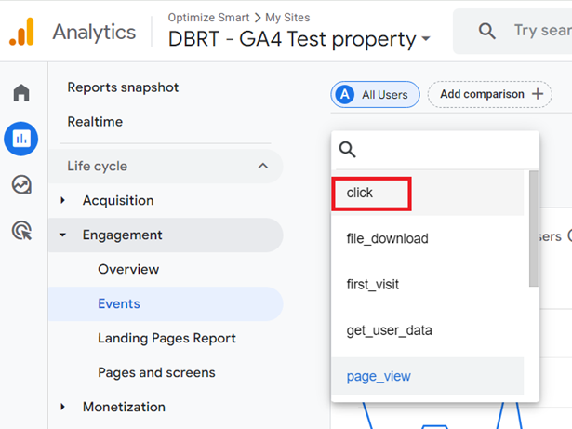572x429 pixels.
Task: Click the All Users comparison chip
Action: coord(375,95)
